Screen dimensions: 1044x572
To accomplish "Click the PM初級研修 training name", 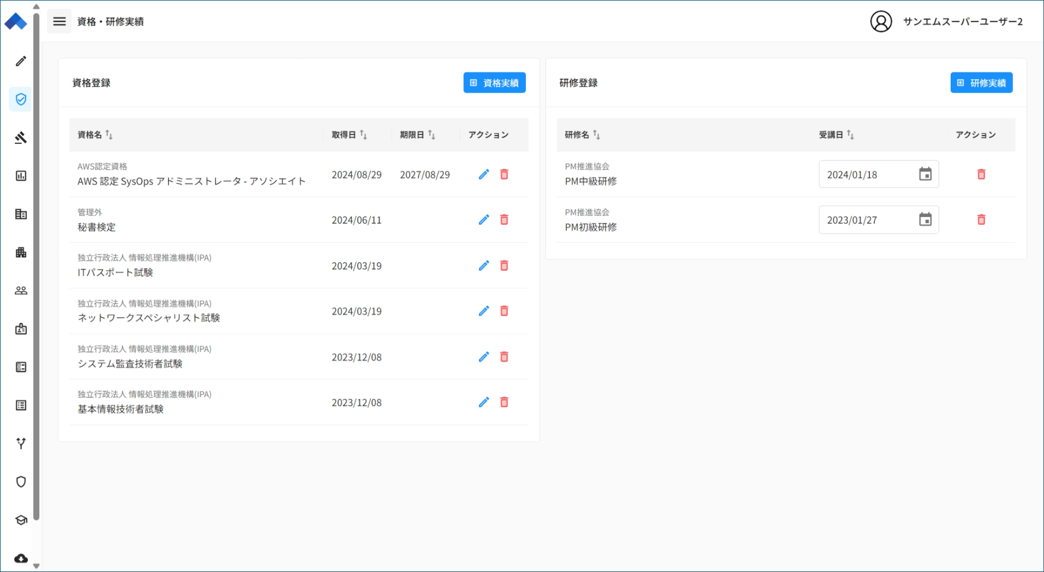I will (591, 227).
